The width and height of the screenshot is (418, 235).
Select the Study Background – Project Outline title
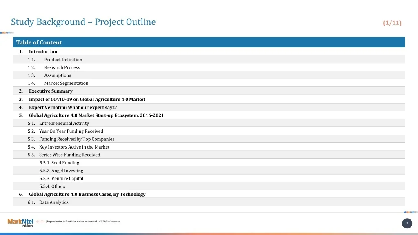(83, 22)
